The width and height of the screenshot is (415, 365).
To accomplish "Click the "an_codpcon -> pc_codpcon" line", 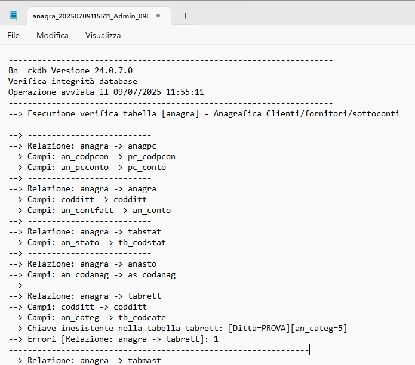I will [x=102, y=157].
